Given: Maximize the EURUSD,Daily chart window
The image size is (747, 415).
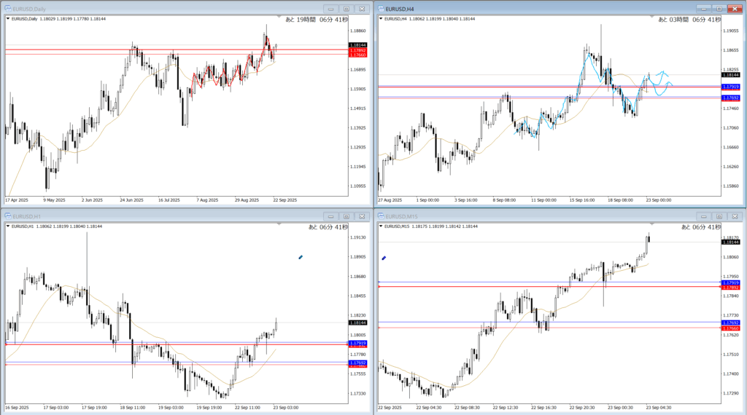Looking at the screenshot, I should point(346,8).
